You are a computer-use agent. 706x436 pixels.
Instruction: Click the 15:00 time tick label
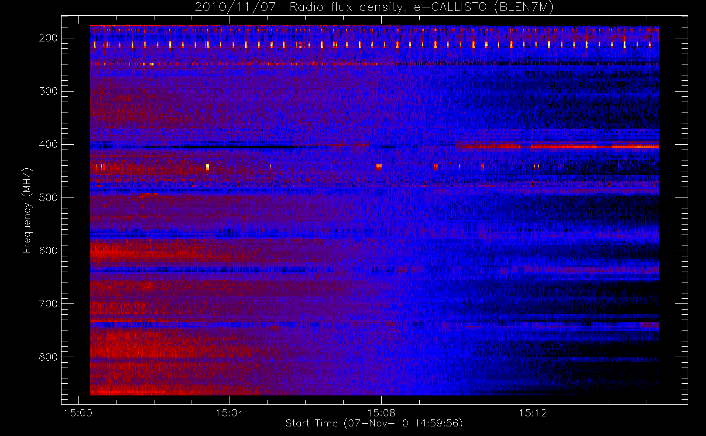point(78,413)
